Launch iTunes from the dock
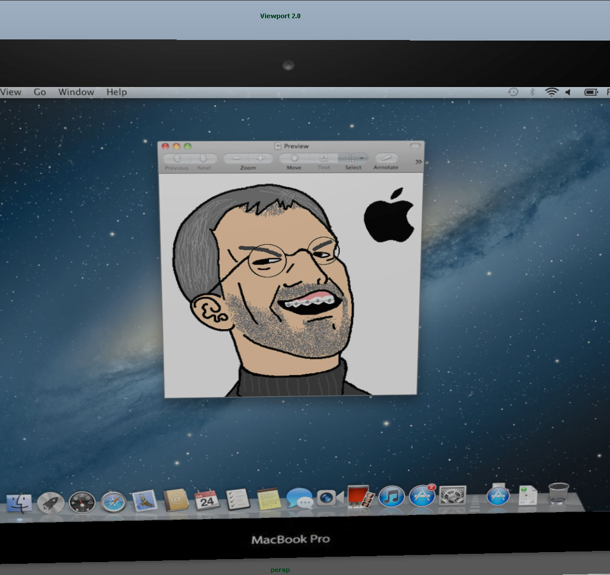The image size is (610, 575). [x=392, y=497]
